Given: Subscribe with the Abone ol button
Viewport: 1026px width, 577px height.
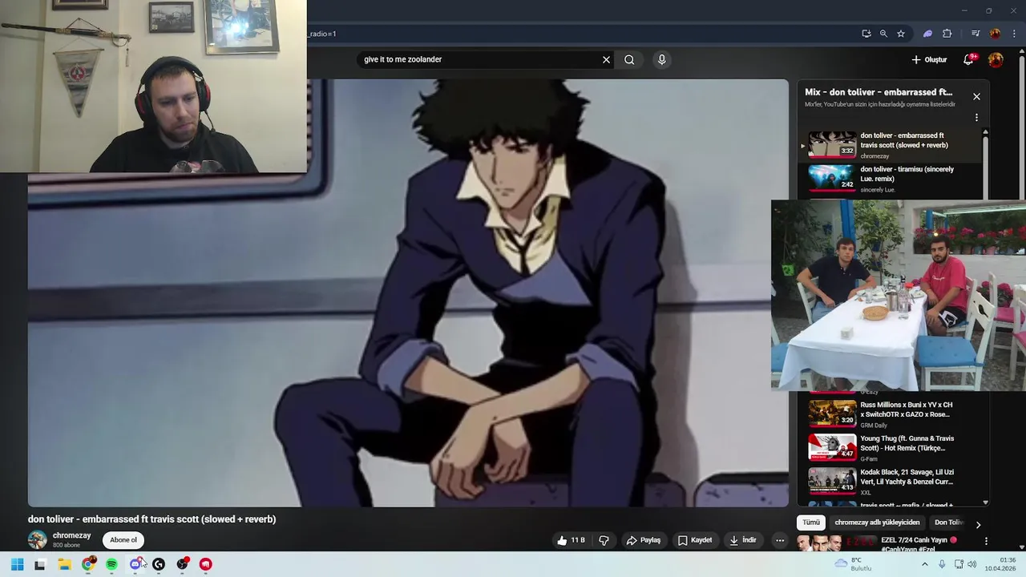Looking at the screenshot, I should coord(123,540).
